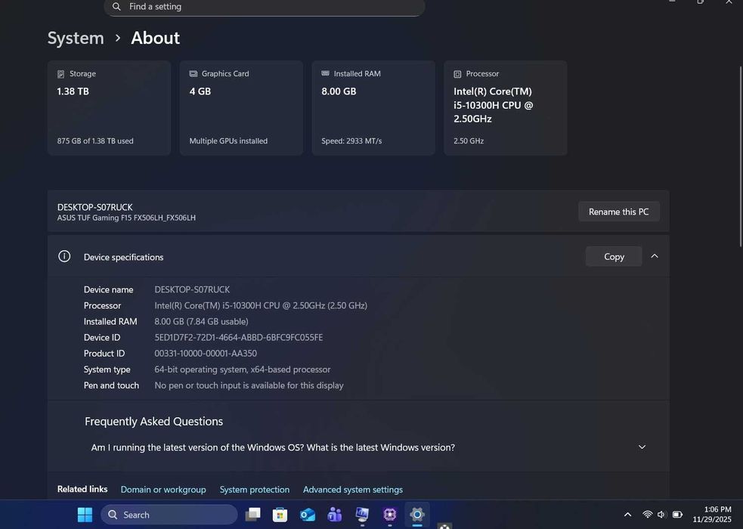Click the Device name value DESKTOP-S07RUCK in specifications
The height and width of the screenshot is (529, 743).
click(x=192, y=290)
